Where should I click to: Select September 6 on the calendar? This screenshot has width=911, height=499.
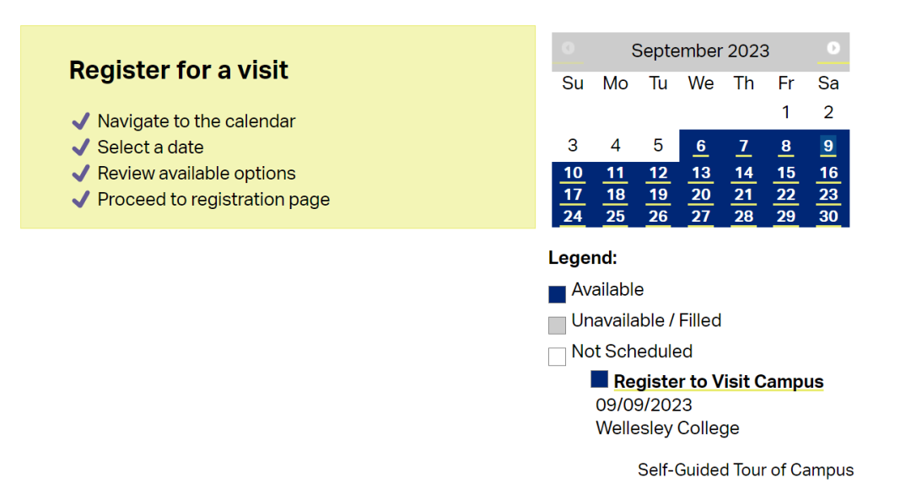(x=701, y=146)
